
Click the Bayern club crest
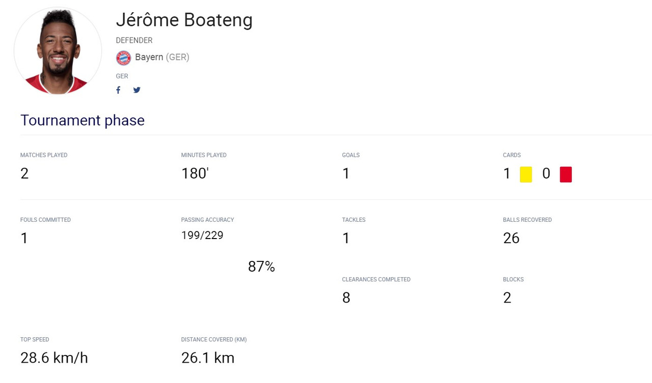123,57
